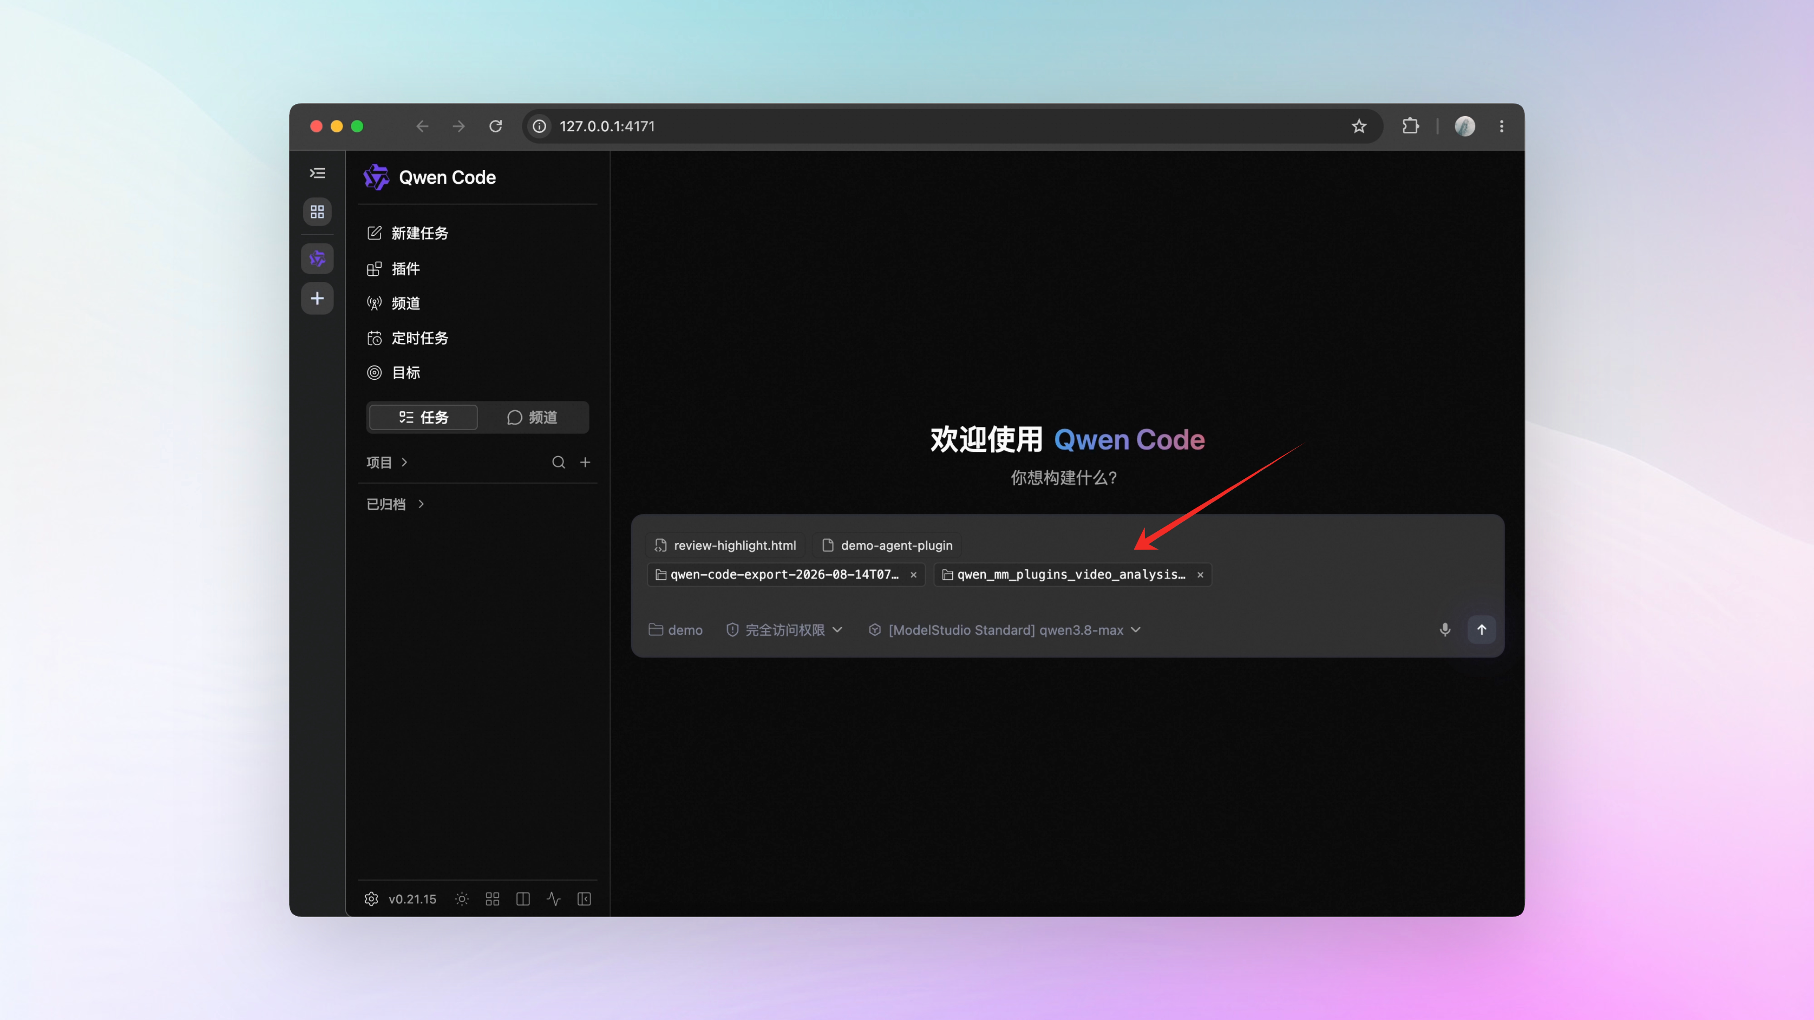Viewport: 1814px width, 1020px height.
Task: Remove the qwen_mm_plugins_video_analysis attachment
Action: [1200, 574]
